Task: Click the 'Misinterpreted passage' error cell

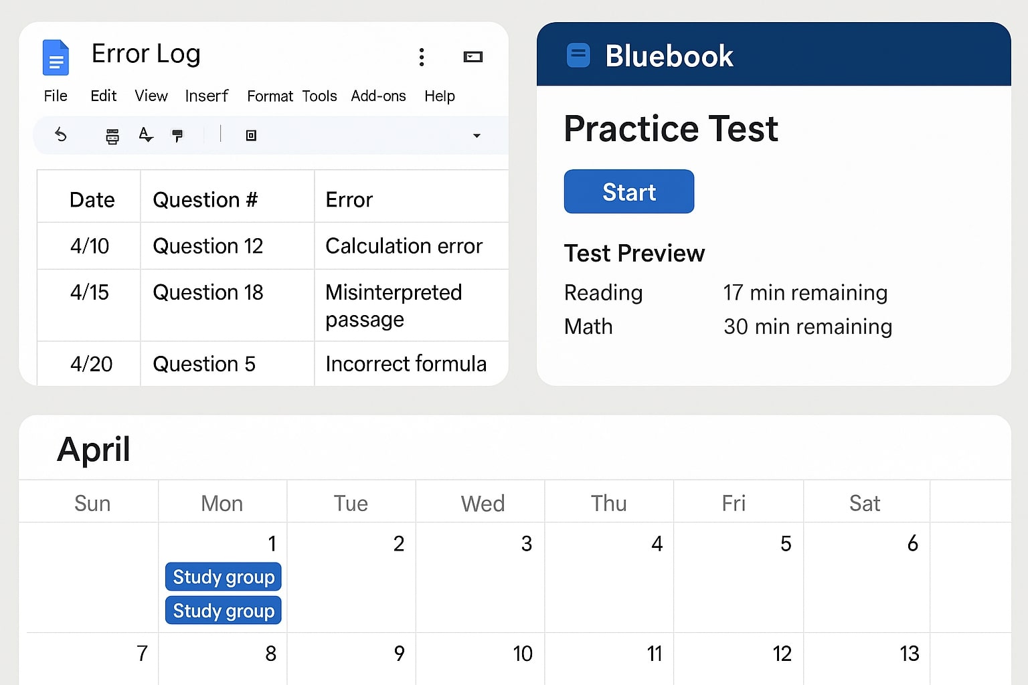Action: [x=394, y=306]
